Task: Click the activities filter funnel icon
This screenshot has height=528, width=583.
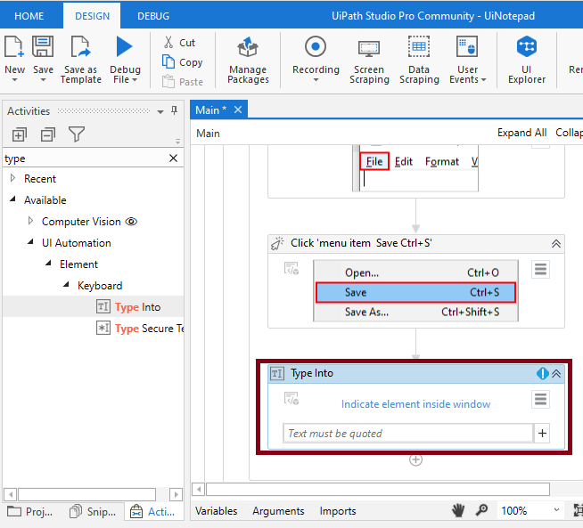Action: [x=77, y=134]
